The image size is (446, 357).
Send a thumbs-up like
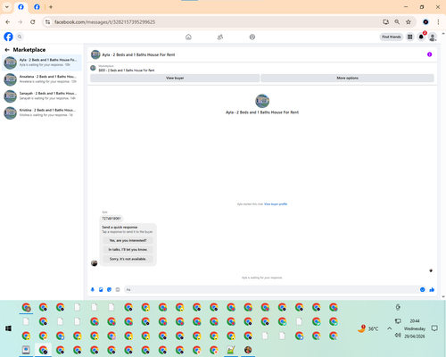point(432,289)
